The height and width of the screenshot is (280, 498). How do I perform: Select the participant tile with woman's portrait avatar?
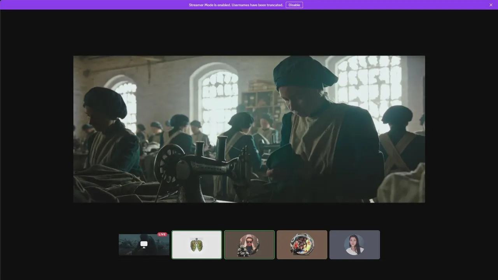(x=354, y=245)
